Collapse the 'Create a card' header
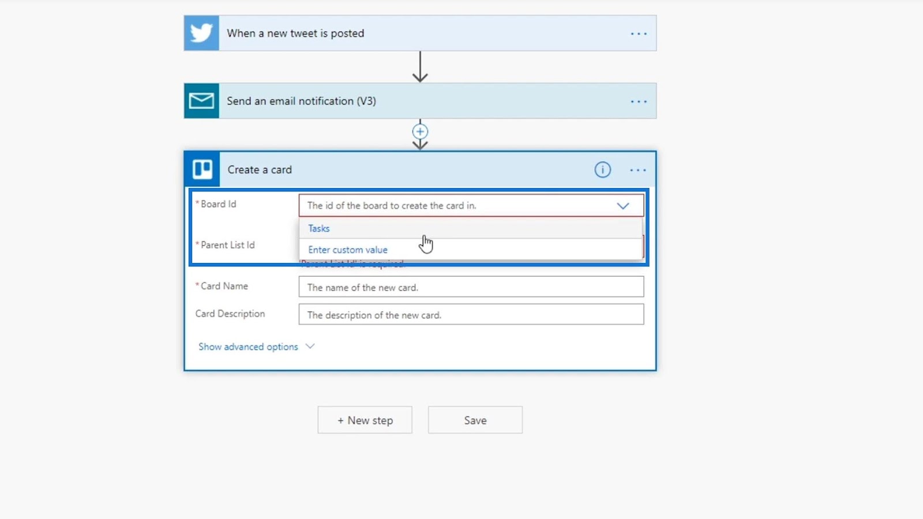 (x=420, y=170)
